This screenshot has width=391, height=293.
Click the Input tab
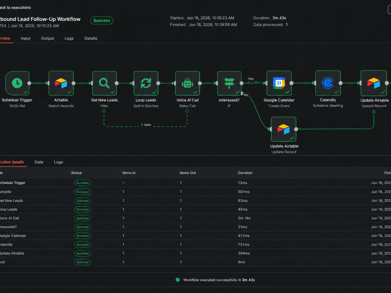click(25, 38)
